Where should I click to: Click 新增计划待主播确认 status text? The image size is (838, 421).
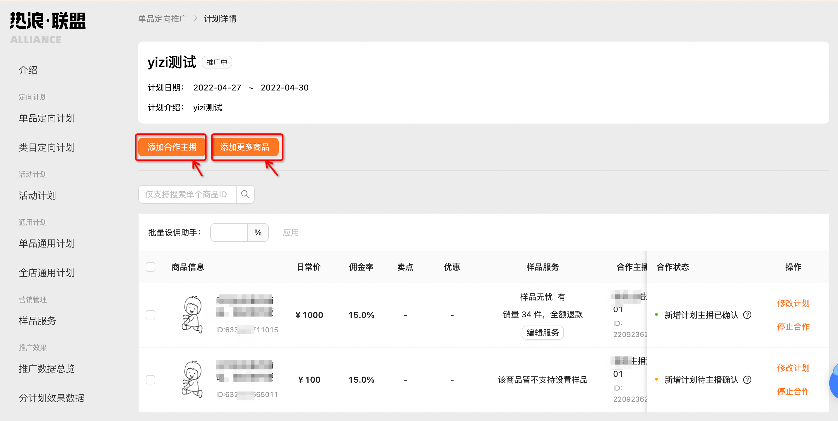[701, 380]
